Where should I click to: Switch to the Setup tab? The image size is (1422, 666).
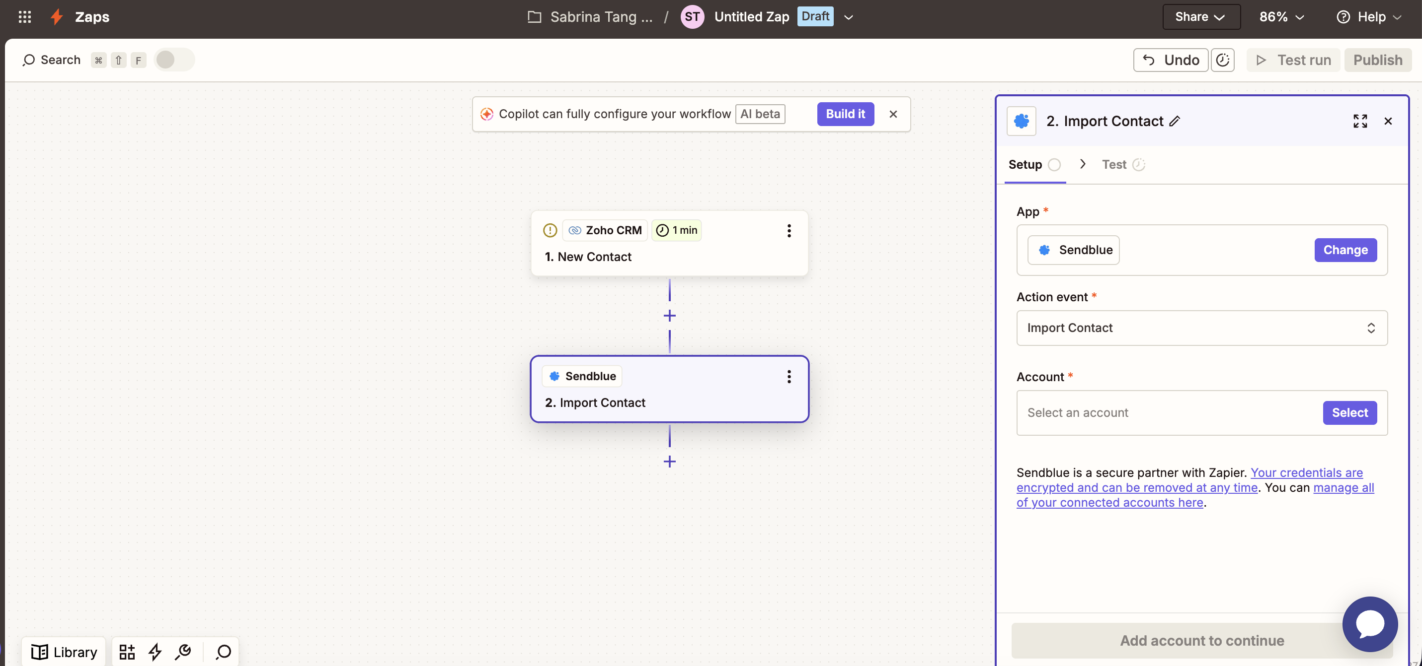click(x=1034, y=164)
